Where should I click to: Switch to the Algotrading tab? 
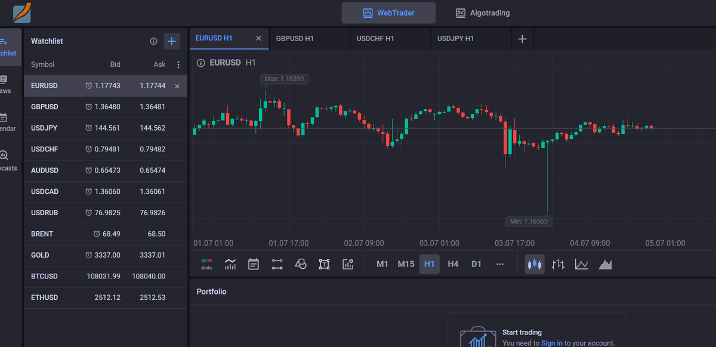click(x=483, y=13)
